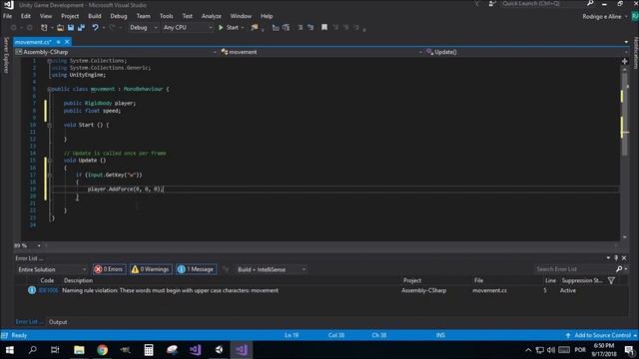The height and width of the screenshot is (359, 639).
Task: Close the movement.cs tab
Action: pos(67,42)
